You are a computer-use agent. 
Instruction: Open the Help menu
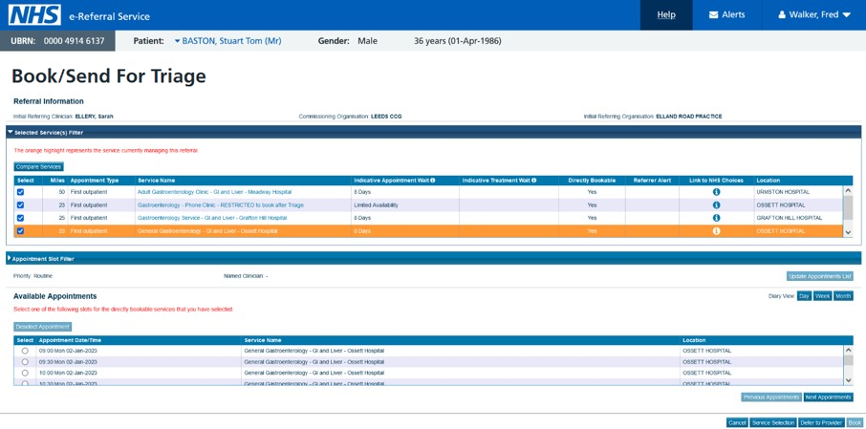666,15
